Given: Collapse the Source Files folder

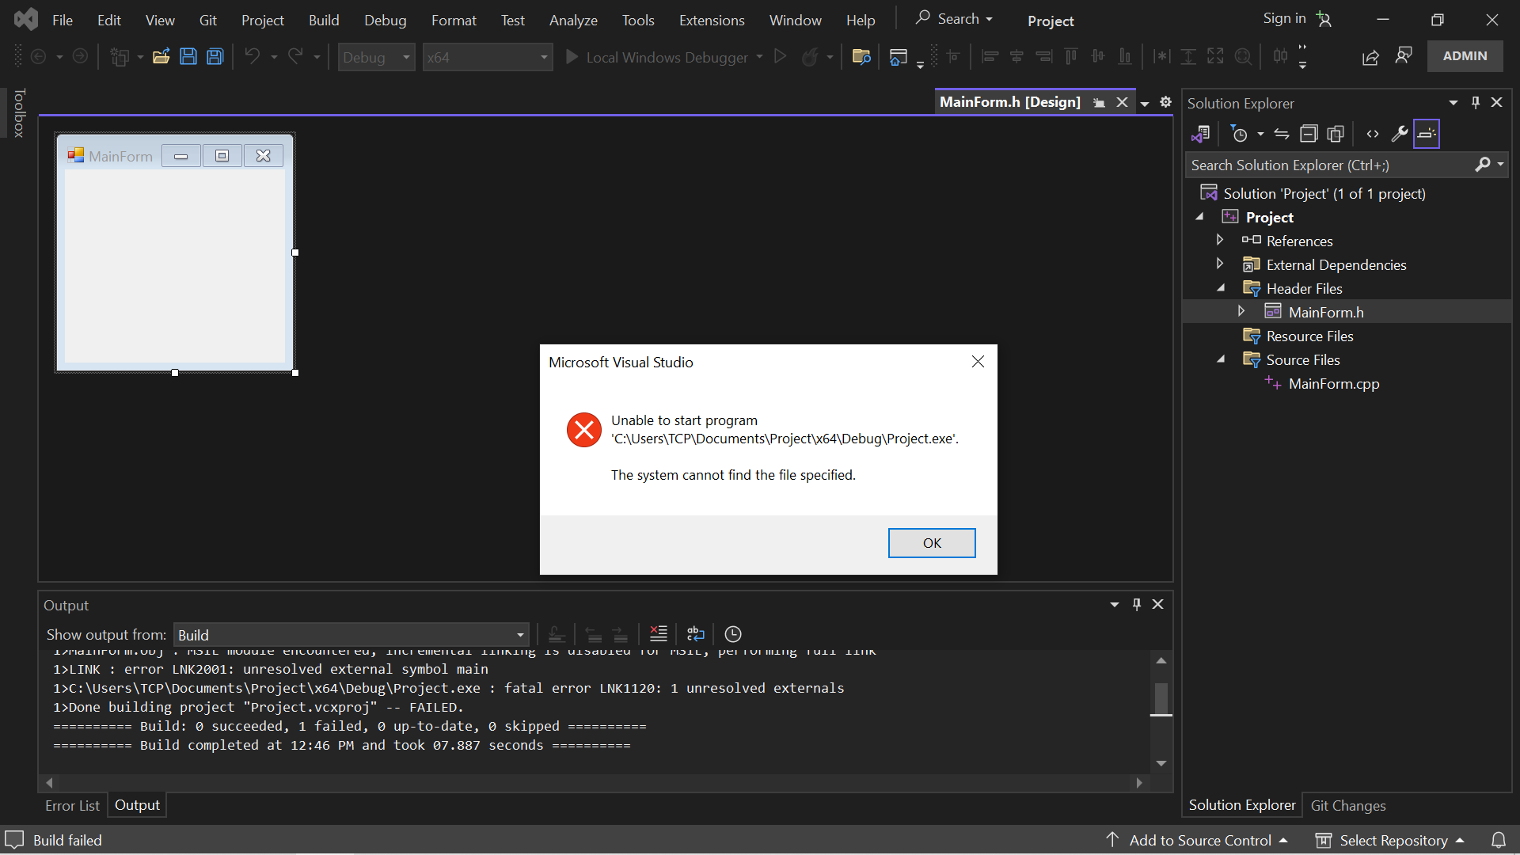Looking at the screenshot, I should (1222, 359).
